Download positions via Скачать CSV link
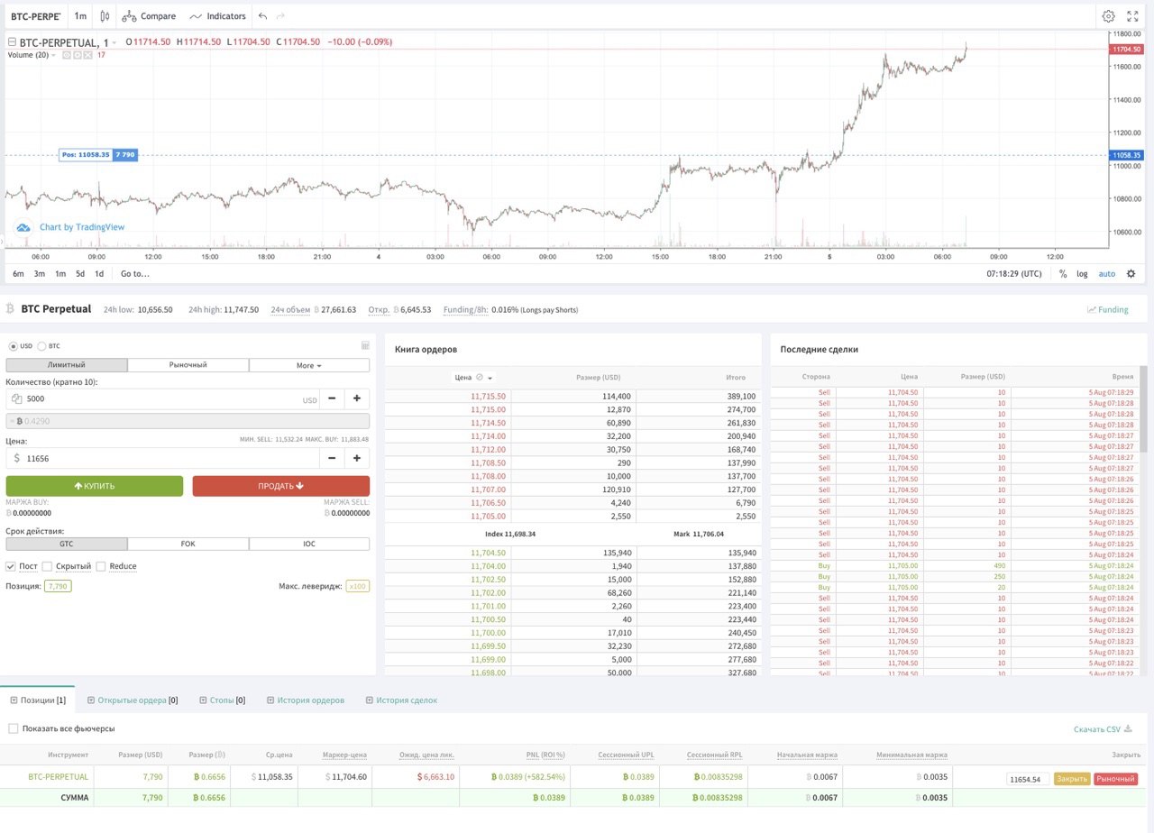The height and width of the screenshot is (833, 1154). click(1097, 729)
